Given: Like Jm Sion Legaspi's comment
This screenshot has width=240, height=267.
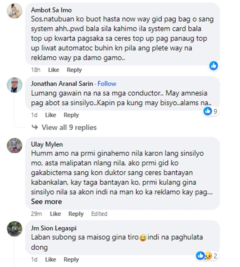Looking at the screenshot, I should [x=51, y=259].
